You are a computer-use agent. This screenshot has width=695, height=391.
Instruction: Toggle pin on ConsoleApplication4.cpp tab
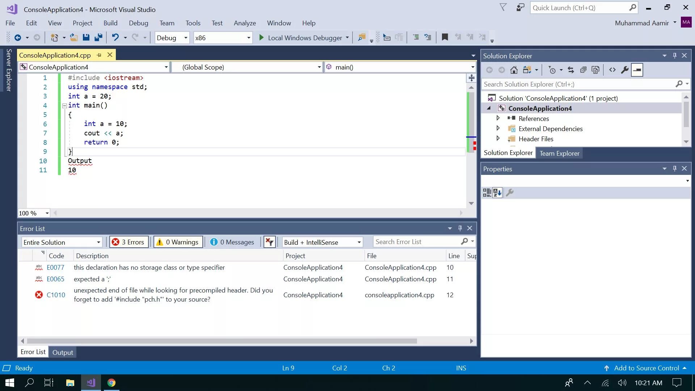coord(99,55)
